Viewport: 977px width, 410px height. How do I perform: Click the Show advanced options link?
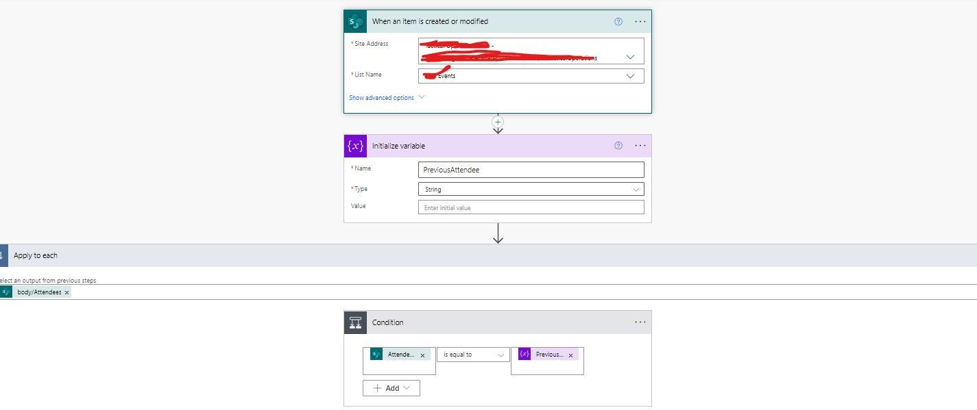381,97
